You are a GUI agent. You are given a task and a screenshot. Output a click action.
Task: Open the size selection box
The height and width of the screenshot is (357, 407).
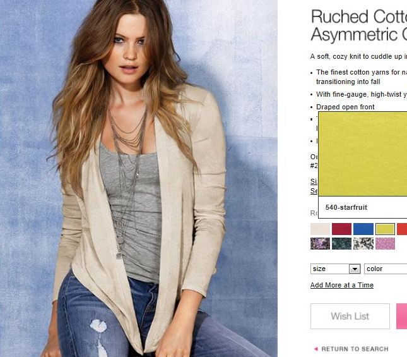(x=335, y=269)
